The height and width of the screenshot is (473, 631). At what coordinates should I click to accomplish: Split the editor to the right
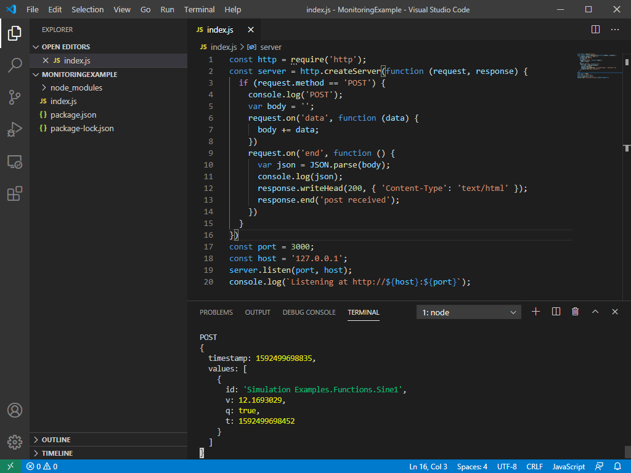click(x=595, y=30)
